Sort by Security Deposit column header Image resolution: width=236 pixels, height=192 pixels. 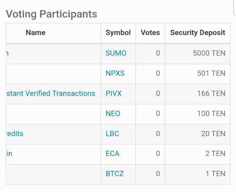click(x=198, y=33)
